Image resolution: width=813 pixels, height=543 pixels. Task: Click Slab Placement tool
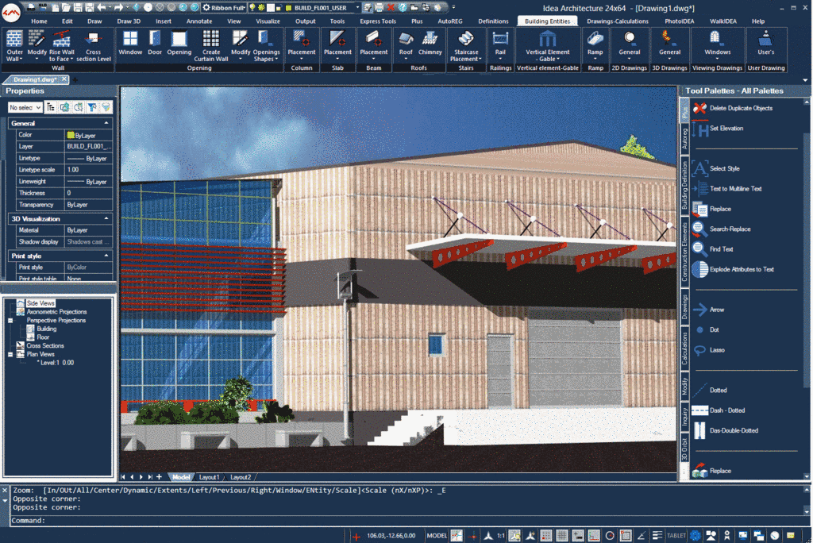click(337, 45)
